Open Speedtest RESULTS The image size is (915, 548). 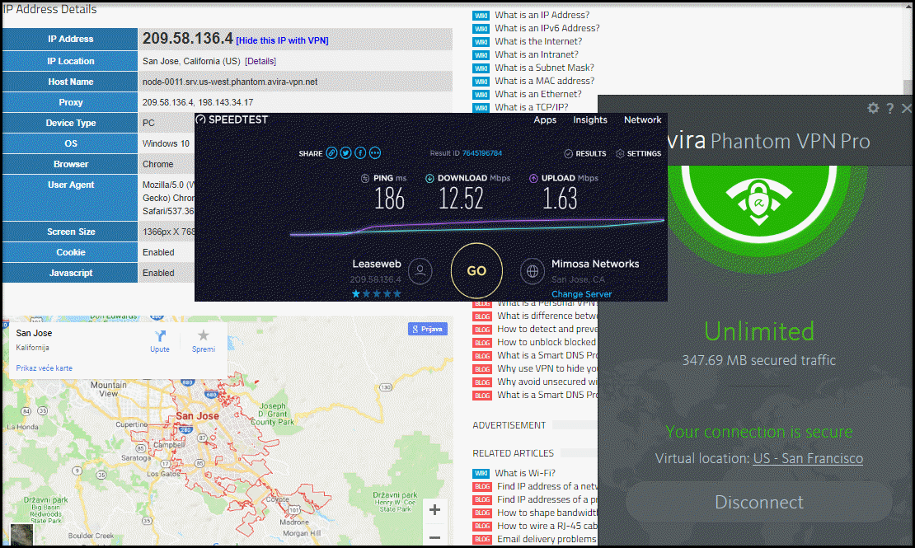point(584,153)
